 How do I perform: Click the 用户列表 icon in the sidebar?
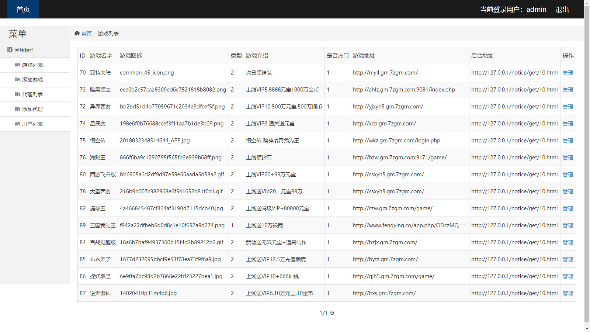[x=17, y=124]
